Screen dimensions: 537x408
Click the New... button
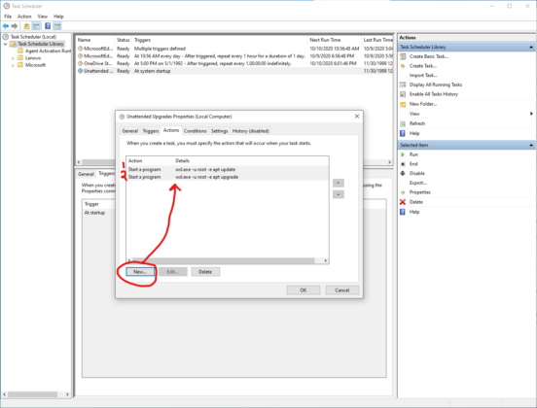coord(140,272)
